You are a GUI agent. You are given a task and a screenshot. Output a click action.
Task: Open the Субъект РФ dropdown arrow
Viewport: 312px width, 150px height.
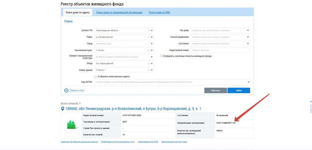[x=152, y=31]
